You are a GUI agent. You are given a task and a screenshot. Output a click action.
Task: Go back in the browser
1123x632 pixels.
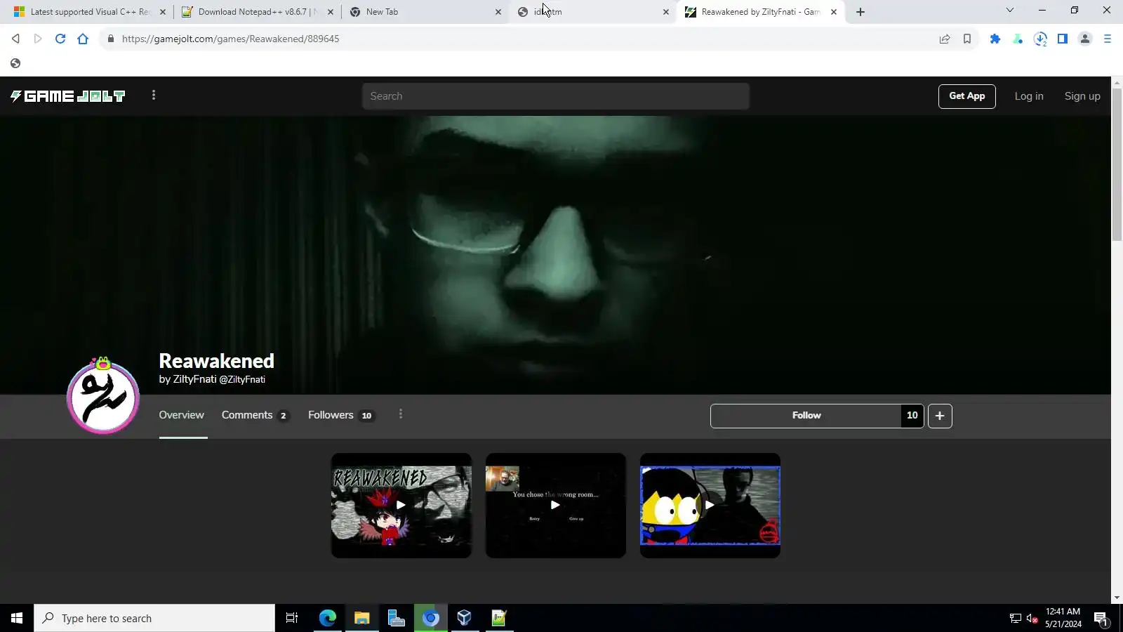(15, 39)
